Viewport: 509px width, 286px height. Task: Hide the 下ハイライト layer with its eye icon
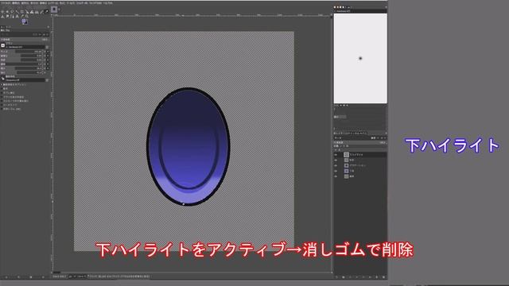click(x=336, y=155)
